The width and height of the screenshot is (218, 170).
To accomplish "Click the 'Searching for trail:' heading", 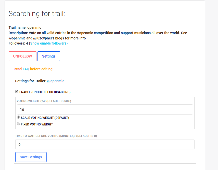I will [x=37, y=13].
